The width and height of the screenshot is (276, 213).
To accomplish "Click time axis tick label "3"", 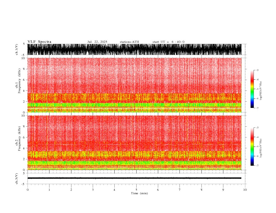I will [93, 190].
